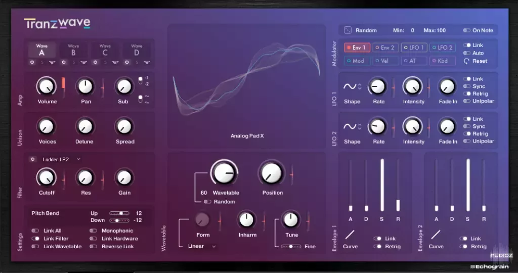Enable Link All in Settings
The height and width of the screenshot is (273, 518).
pyautogui.click(x=35, y=231)
